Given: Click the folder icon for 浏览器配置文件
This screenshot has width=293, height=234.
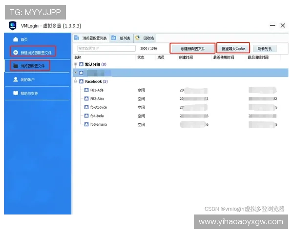Looking at the screenshot, I should tap(16, 65).
